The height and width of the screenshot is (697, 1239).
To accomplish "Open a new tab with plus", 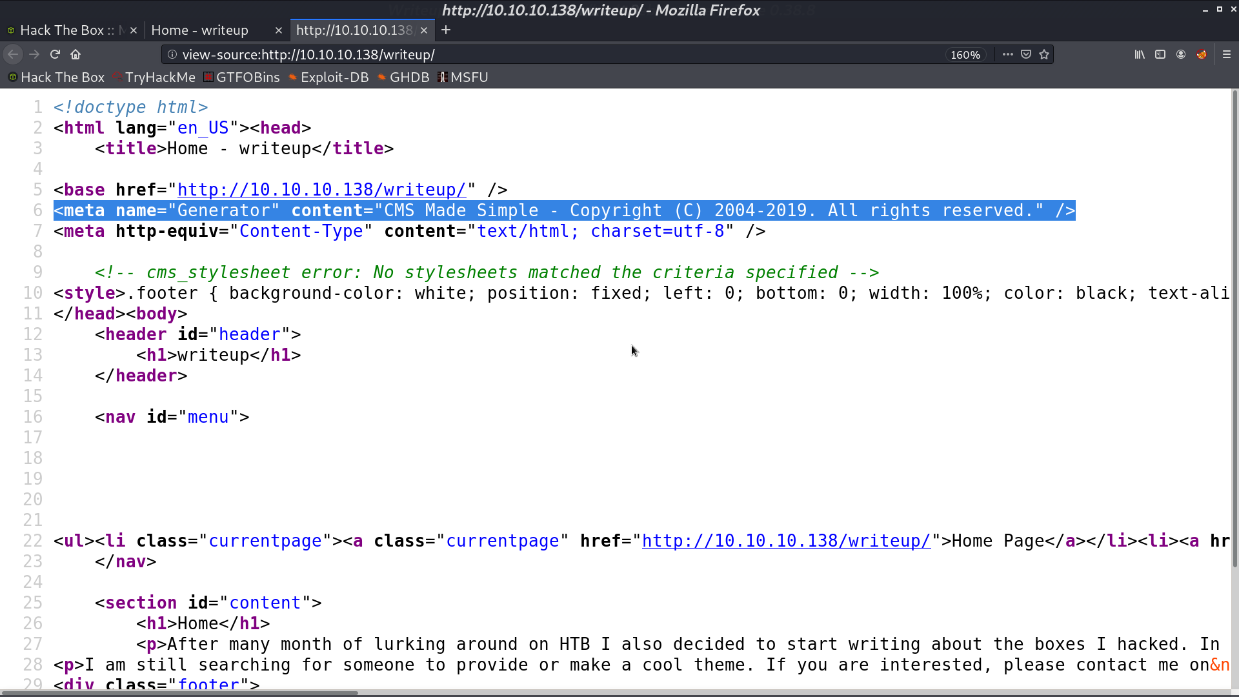I will coord(446,30).
